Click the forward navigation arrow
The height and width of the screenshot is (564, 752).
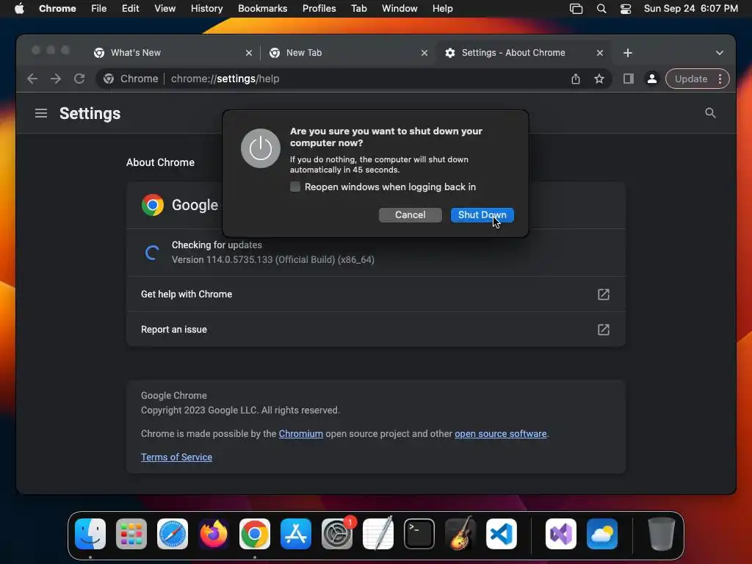click(56, 79)
